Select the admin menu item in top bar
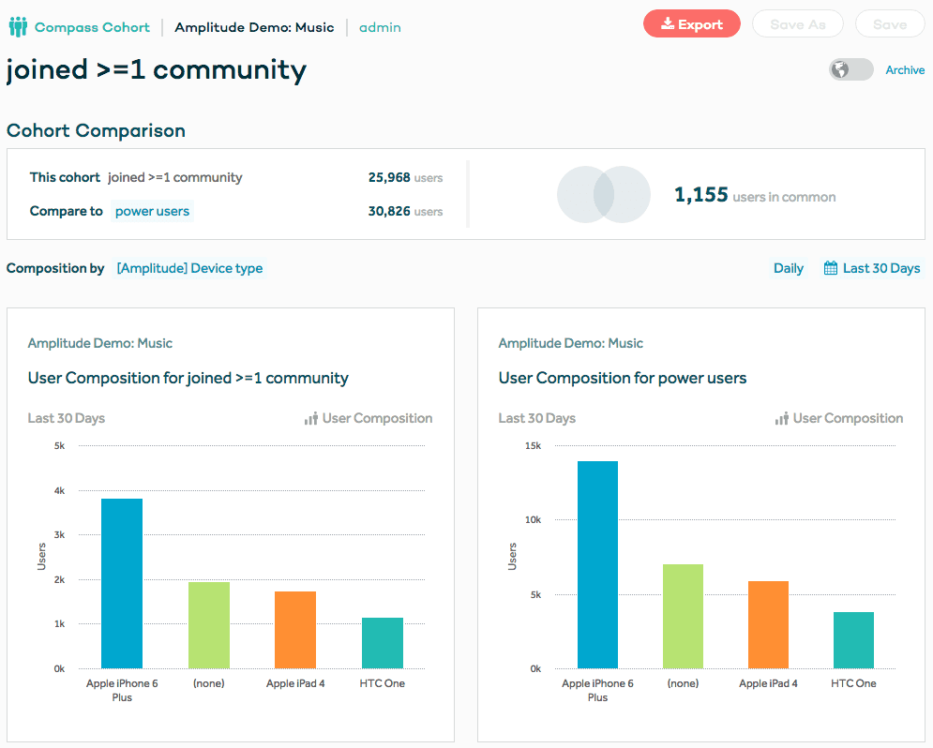The image size is (933, 748). [380, 27]
